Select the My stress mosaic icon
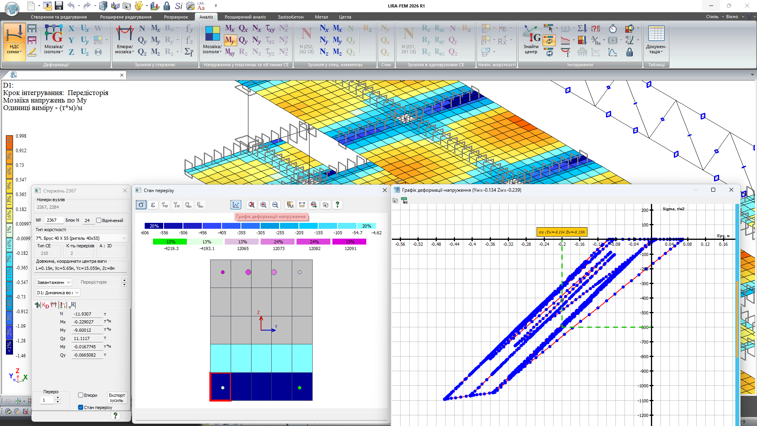The height and width of the screenshot is (426, 757). [230, 40]
